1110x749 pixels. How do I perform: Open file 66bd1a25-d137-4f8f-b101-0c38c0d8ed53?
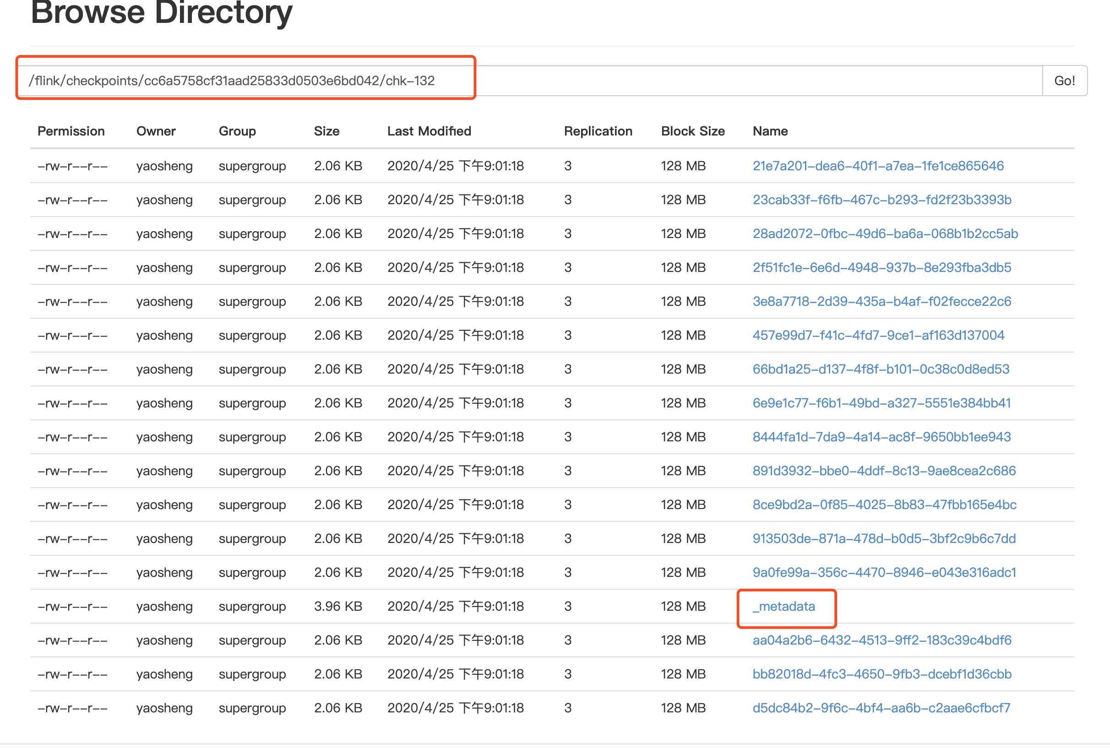[x=881, y=369]
